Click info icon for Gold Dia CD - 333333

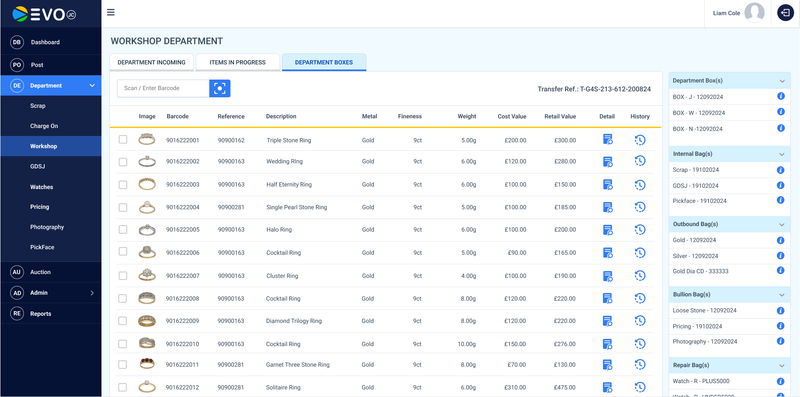pos(780,271)
